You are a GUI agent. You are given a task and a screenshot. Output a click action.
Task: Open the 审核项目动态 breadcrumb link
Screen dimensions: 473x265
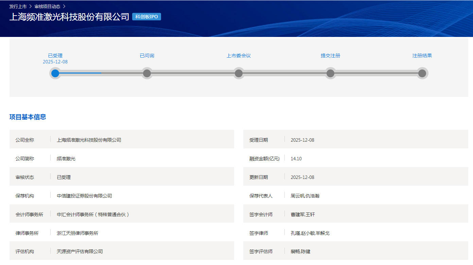(47, 6)
